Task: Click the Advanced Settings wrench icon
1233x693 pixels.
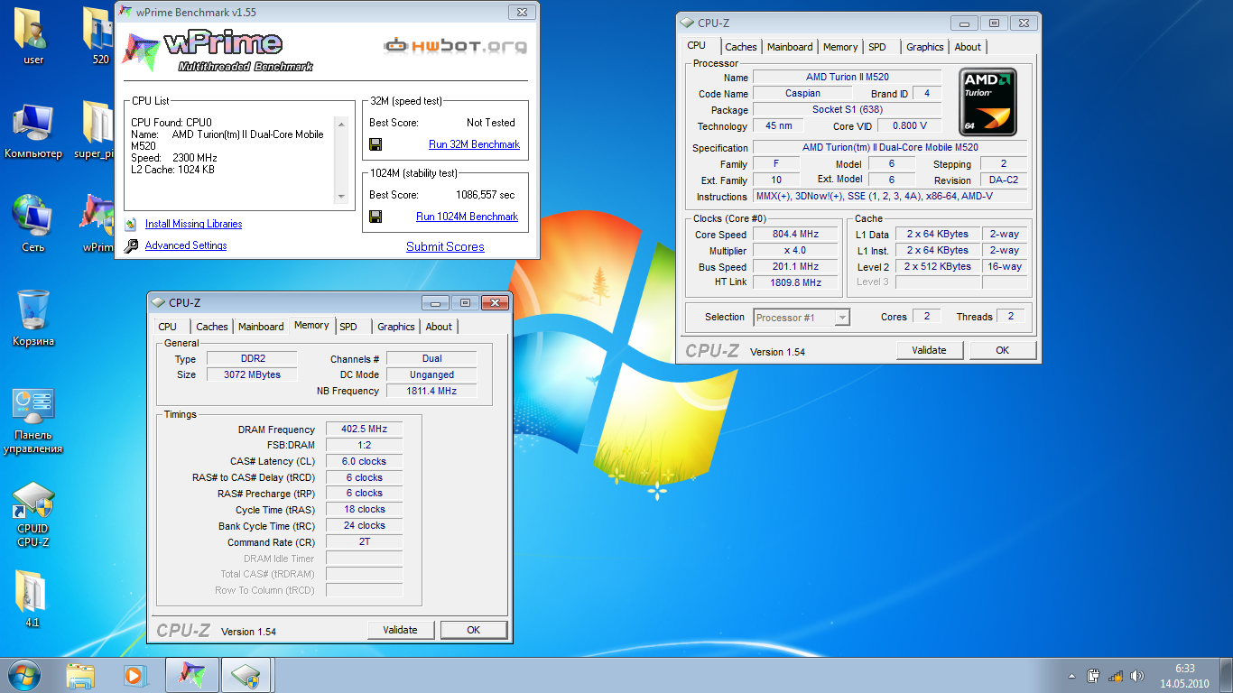Action: (x=131, y=245)
